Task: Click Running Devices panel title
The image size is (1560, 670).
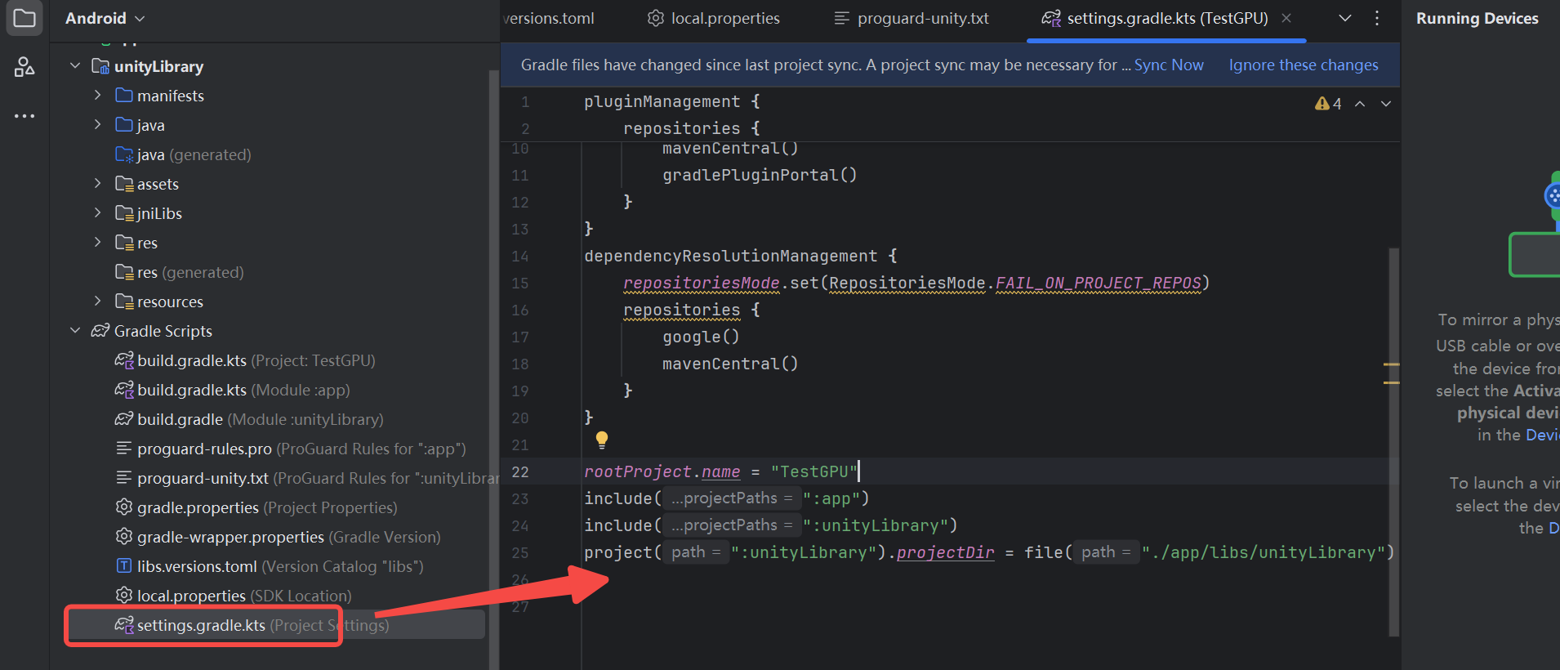Action: tap(1477, 18)
